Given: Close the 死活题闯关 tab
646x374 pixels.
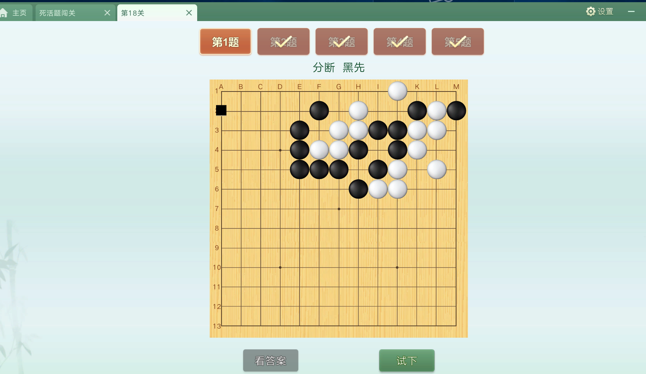Looking at the screenshot, I should click(x=107, y=13).
